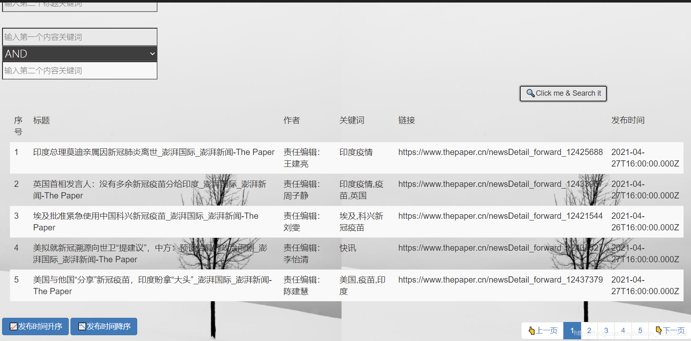Click the date 2021-04-26T16:00:00.000Z in row 3
The height and width of the screenshot is (341, 691).
(645, 222)
